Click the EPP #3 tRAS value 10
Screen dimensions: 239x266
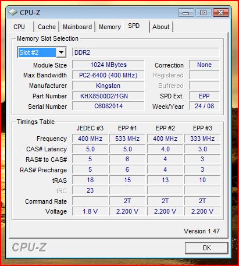(202, 180)
